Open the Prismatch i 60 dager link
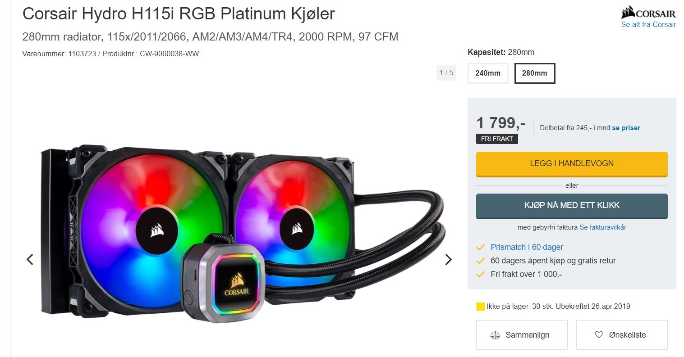Image resolution: width=684 pixels, height=357 pixels. pos(527,247)
